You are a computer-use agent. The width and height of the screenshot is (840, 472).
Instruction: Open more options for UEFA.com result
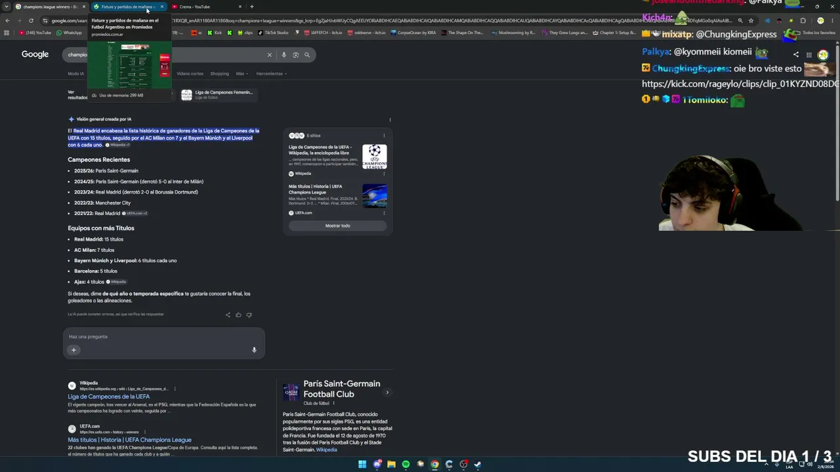coord(145,432)
